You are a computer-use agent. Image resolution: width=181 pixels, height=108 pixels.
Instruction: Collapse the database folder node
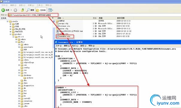(19, 75)
